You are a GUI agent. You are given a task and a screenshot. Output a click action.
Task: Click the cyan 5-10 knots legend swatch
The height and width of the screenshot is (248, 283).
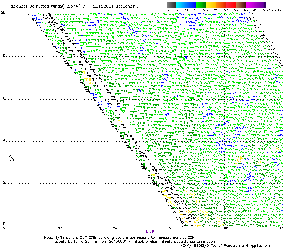click(x=181, y=5)
